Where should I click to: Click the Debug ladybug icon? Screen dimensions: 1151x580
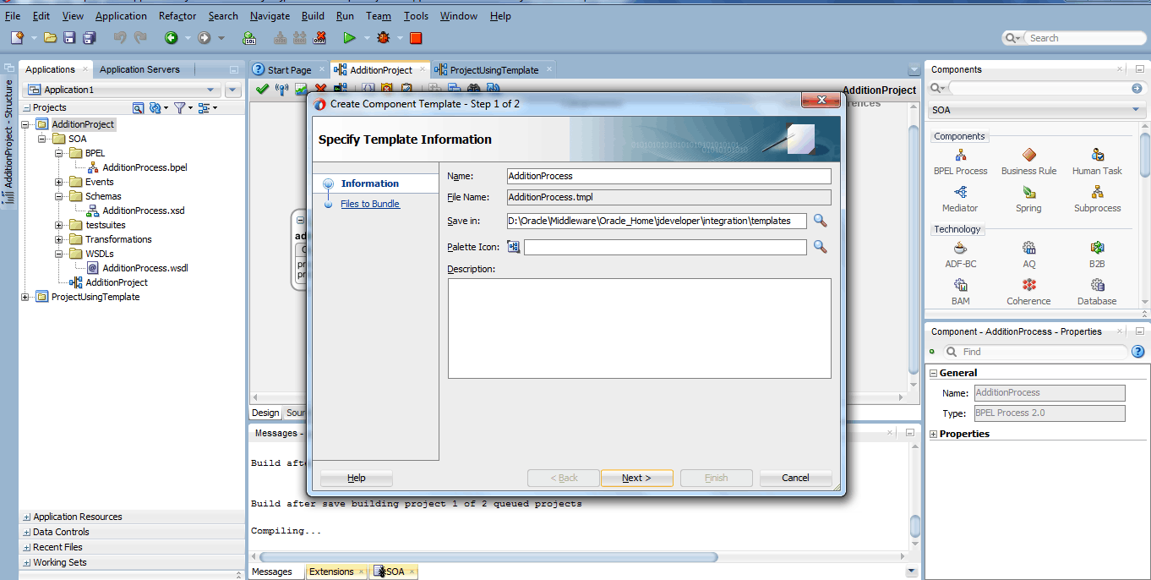click(x=384, y=38)
